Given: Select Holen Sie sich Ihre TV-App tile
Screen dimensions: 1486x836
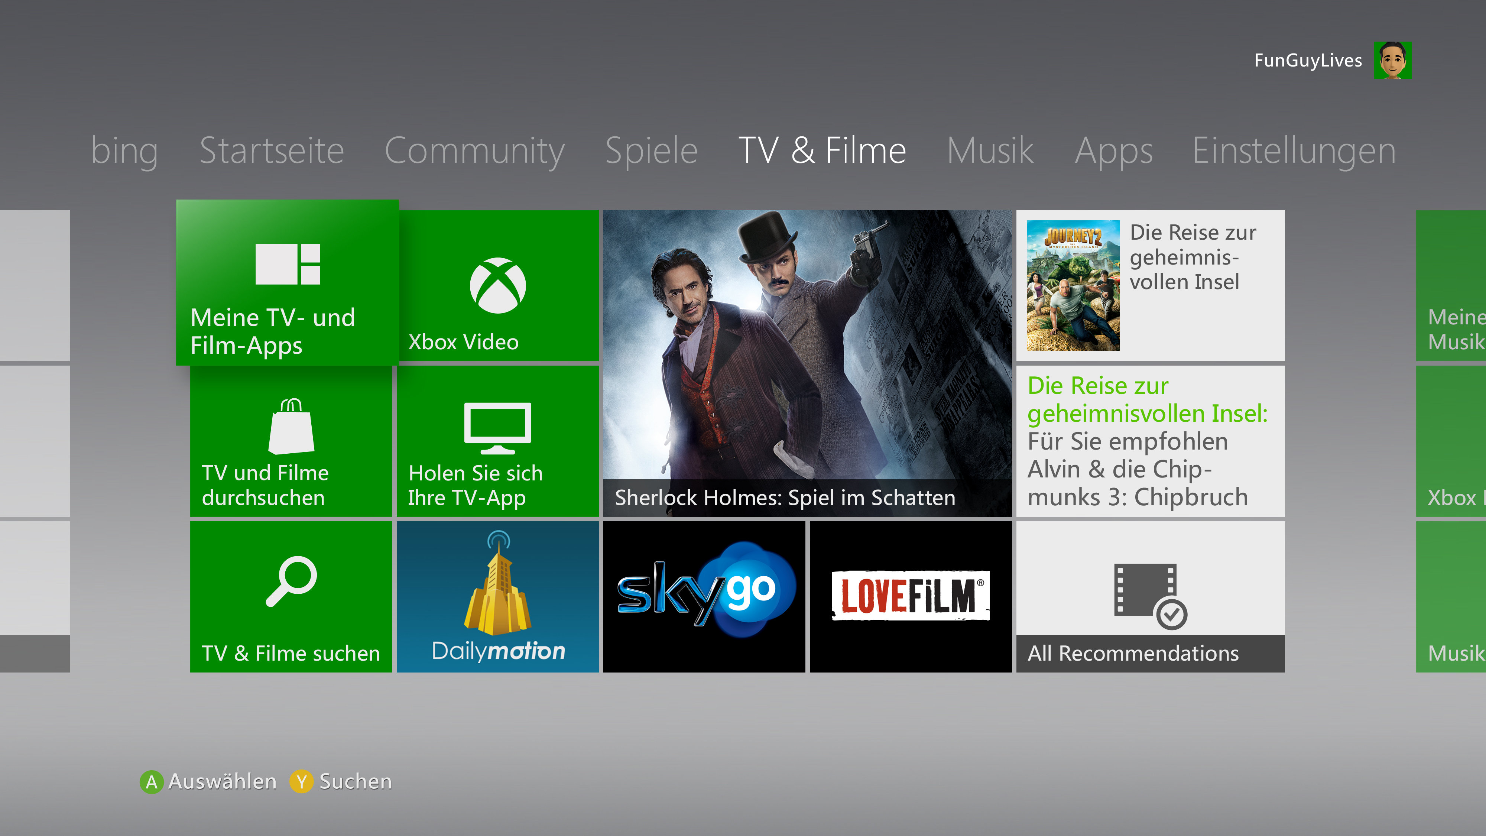Looking at the screenshot, I should pyautogui.click(x=497, y=441).
